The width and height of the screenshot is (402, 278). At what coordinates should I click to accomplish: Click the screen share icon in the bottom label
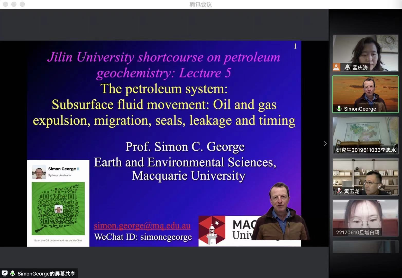pos(5,273)
